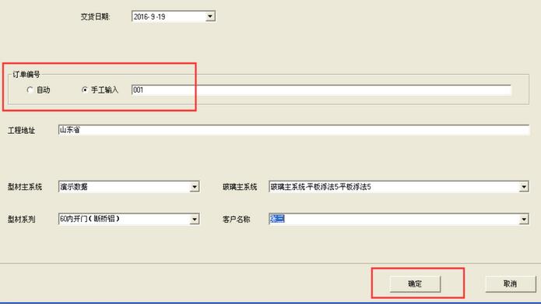541x306 pixels.
Task: Expand the 型材主系统 dropdown arrow
Action: 195,187
